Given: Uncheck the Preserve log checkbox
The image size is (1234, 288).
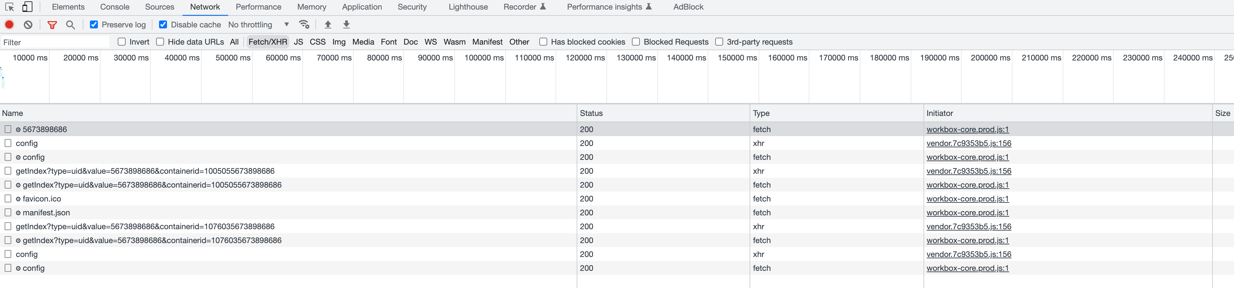Looking at the screenshot, I should 94,24.
